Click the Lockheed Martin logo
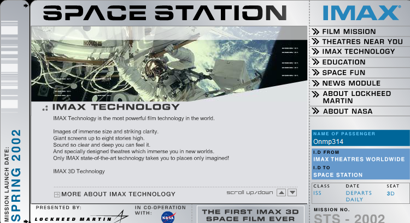410x223 pixels. pos(81,217)
